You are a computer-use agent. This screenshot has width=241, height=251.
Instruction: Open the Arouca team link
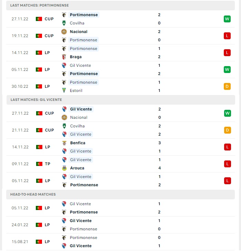[77, 168]
